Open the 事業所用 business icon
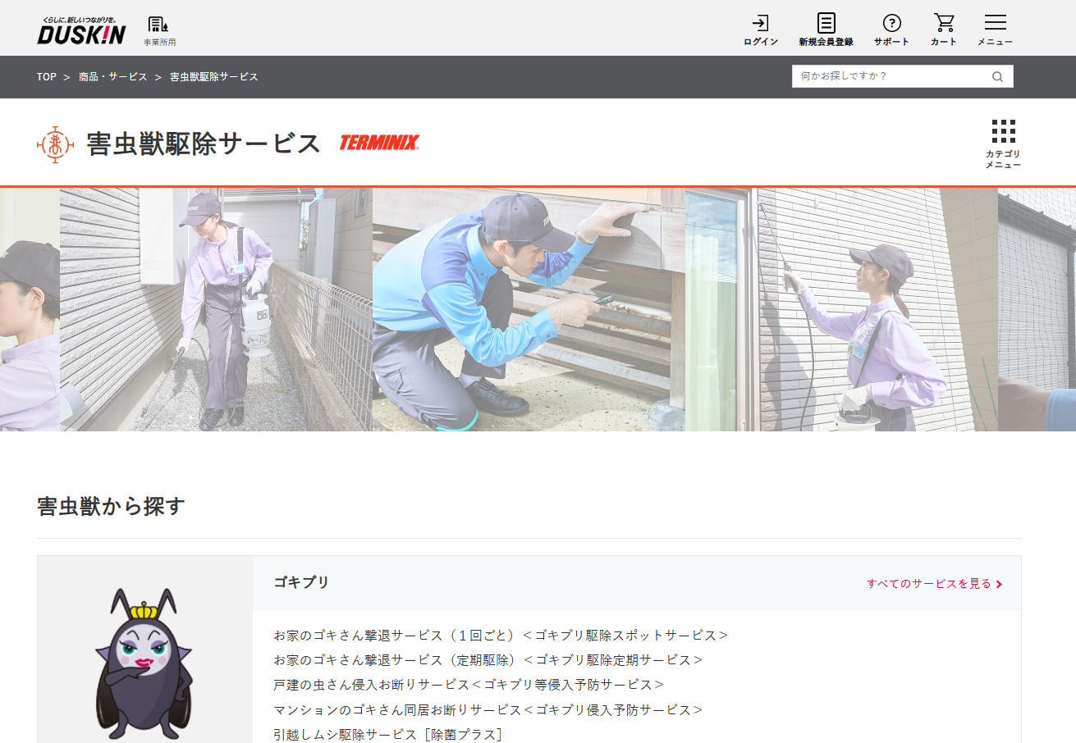Screen dimensions: 1076x743 159,30
